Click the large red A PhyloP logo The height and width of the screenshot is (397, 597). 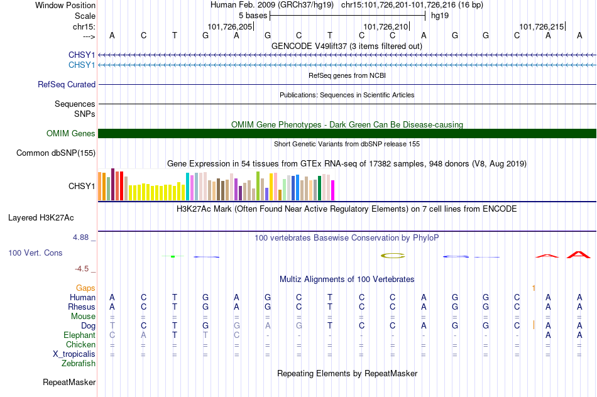[579, 254]
